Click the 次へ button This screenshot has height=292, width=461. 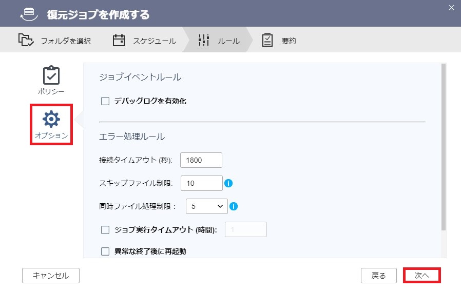[x=422, y=276]
